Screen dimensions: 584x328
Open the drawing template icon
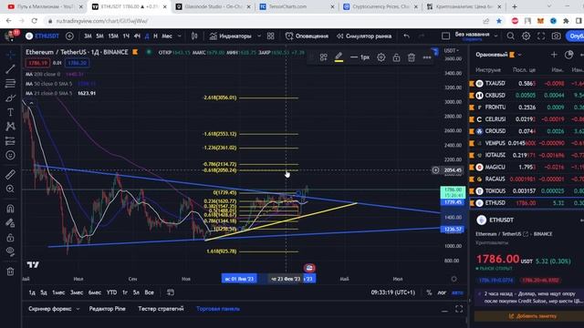[323, 57]
